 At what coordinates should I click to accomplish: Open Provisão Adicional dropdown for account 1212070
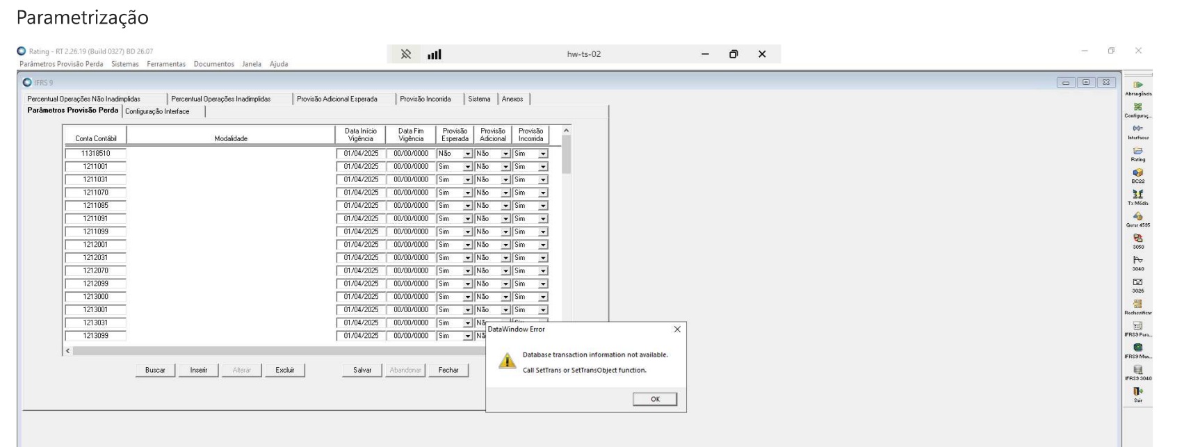[x=505, y=271]
